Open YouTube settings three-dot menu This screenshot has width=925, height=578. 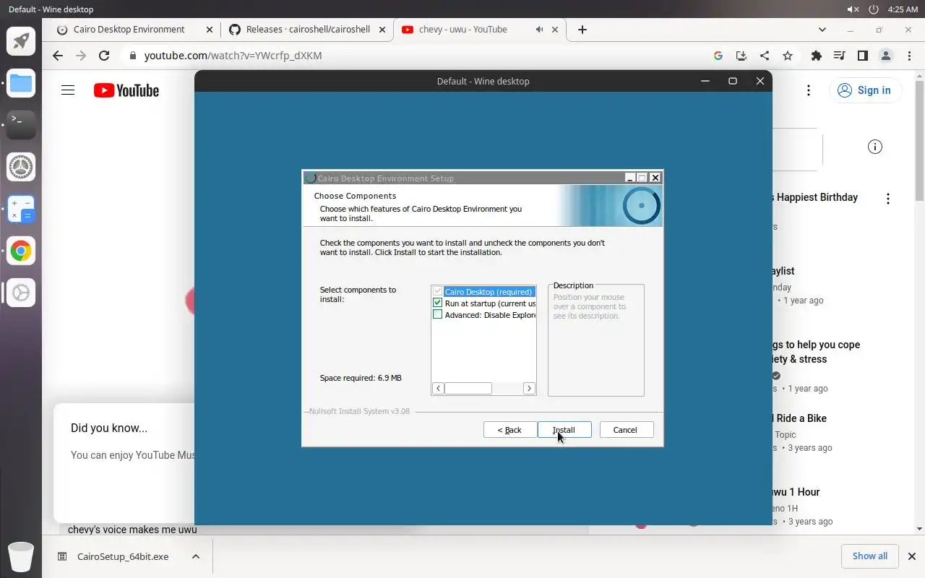(x=809, y=90)
